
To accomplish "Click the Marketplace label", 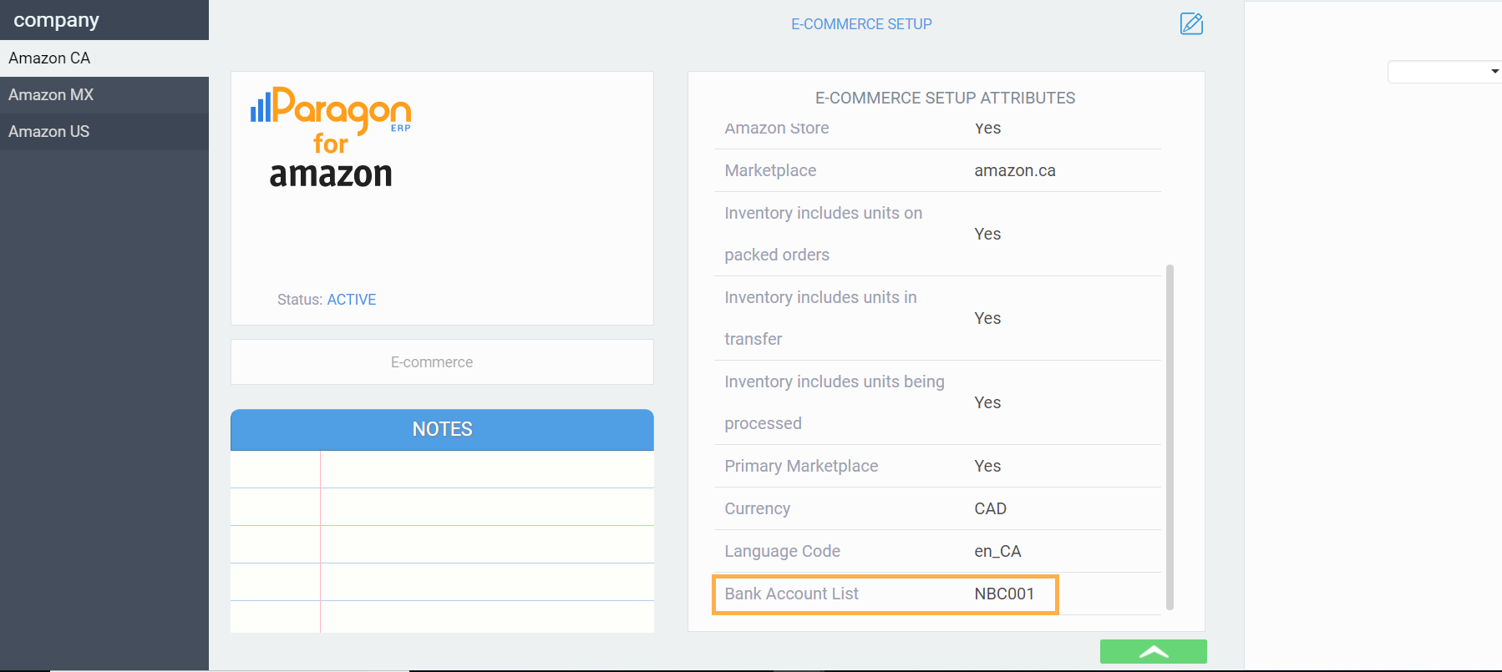I will (x=770, y=170).
